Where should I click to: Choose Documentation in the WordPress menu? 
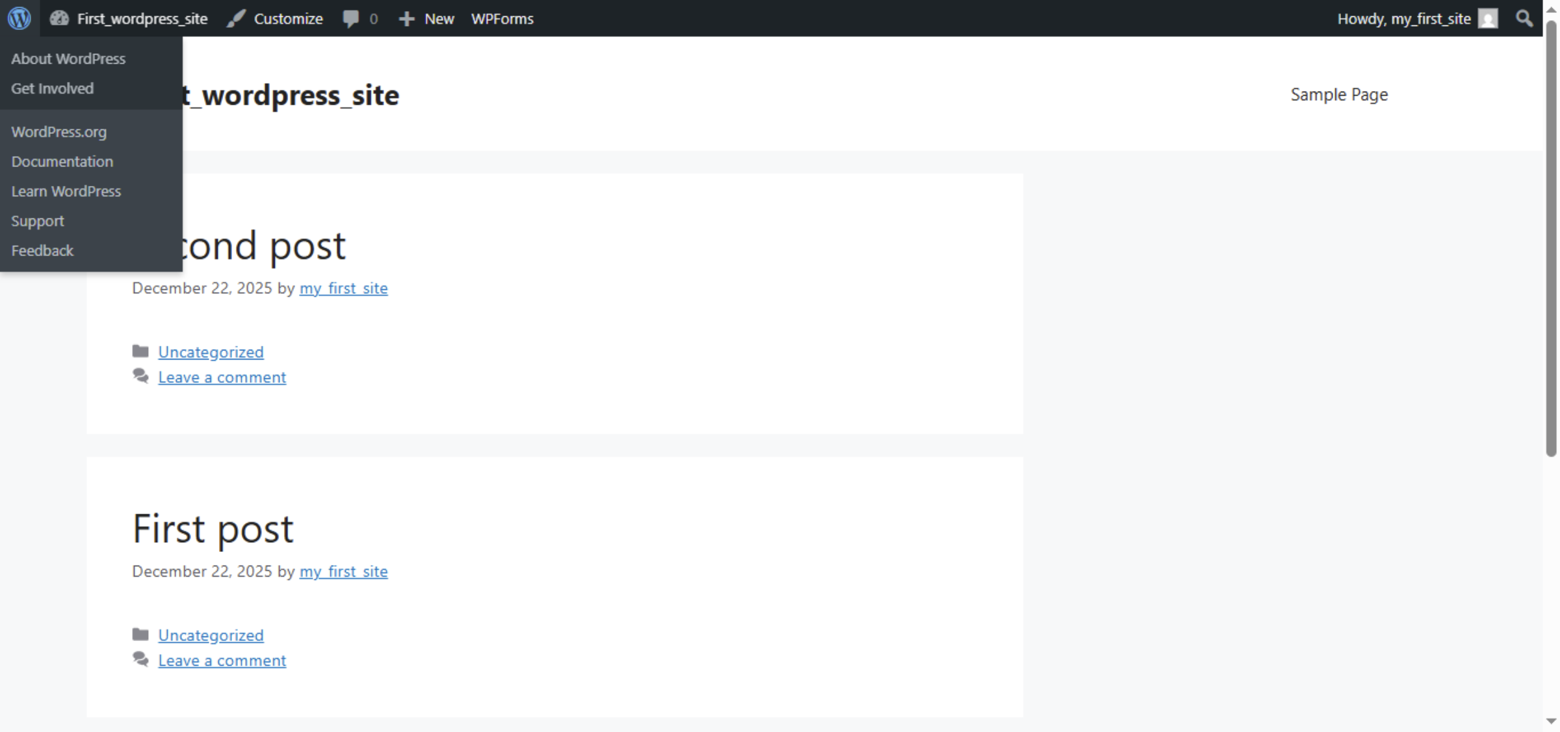click(62, 161)
